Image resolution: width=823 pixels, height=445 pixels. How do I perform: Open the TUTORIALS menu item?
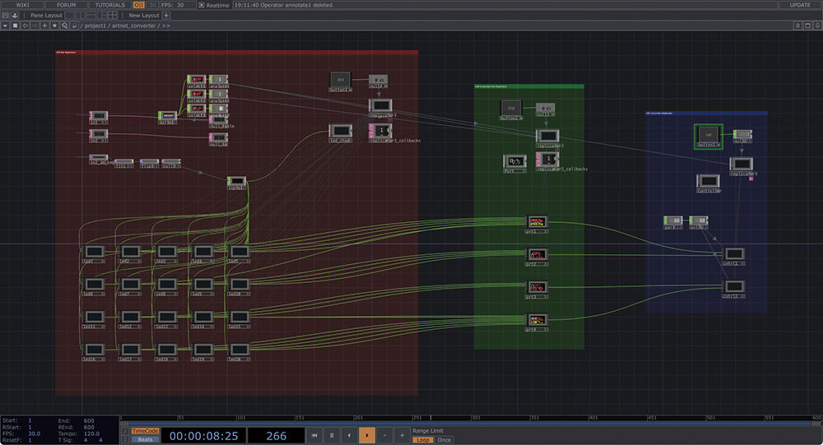pos(109,5)
